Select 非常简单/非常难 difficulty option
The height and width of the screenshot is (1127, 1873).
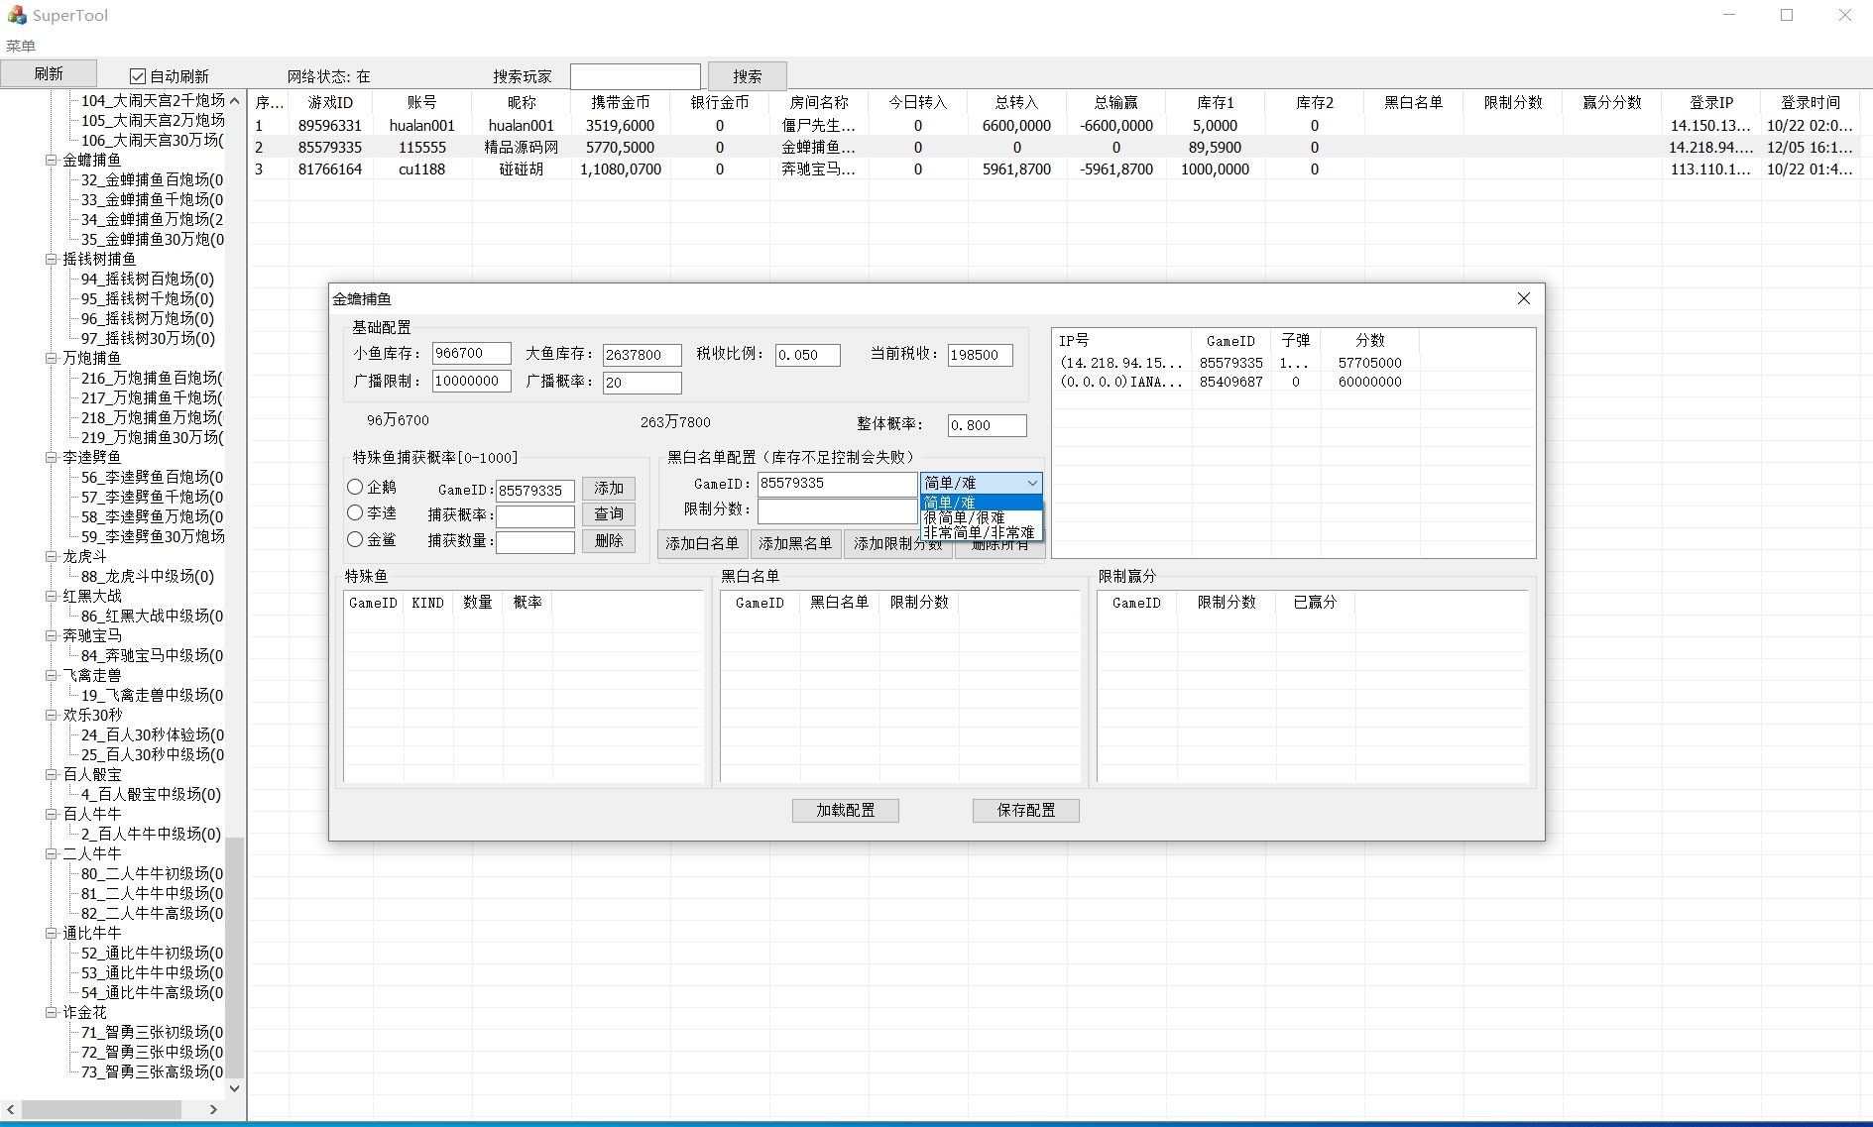(x=979, y=532)
